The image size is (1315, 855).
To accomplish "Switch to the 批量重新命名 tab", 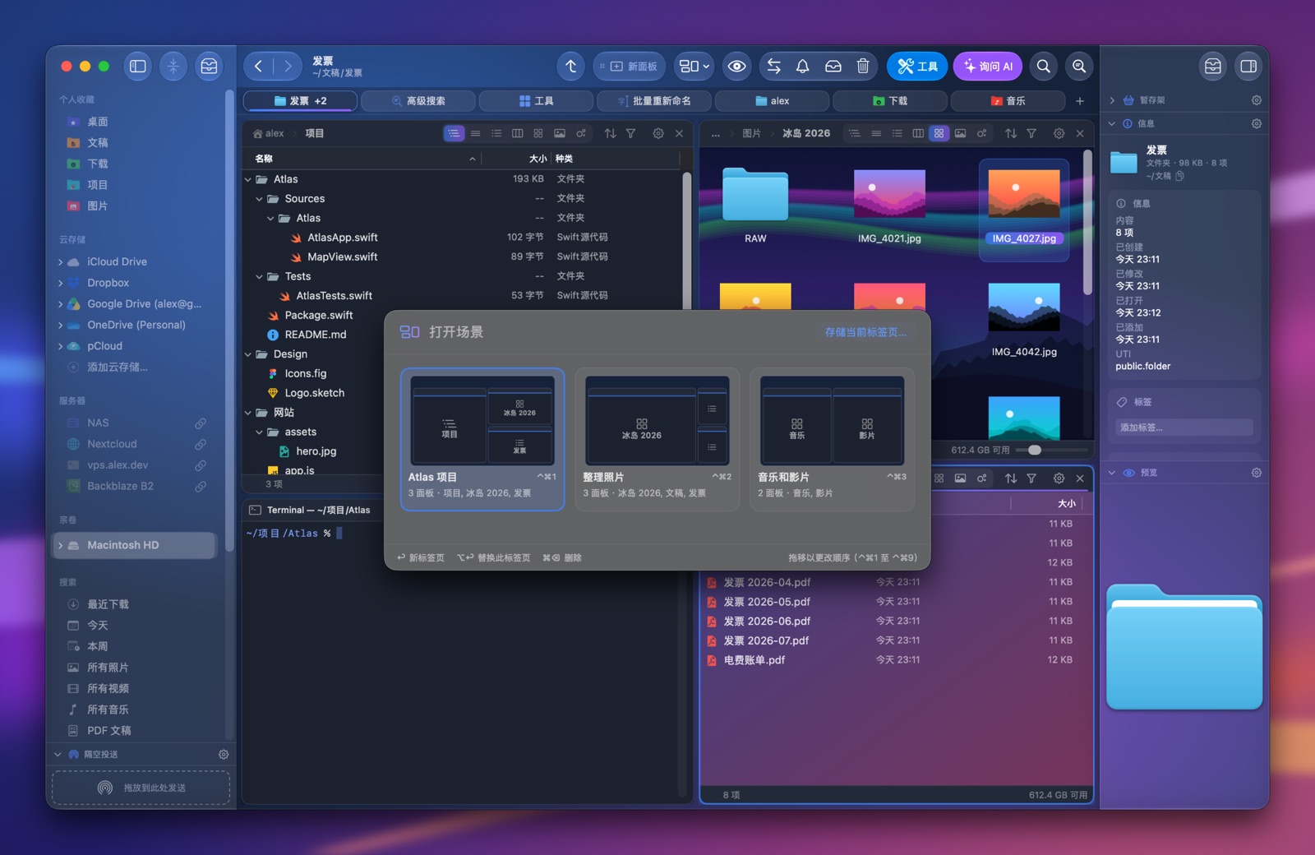I will [x=654, y=101].
